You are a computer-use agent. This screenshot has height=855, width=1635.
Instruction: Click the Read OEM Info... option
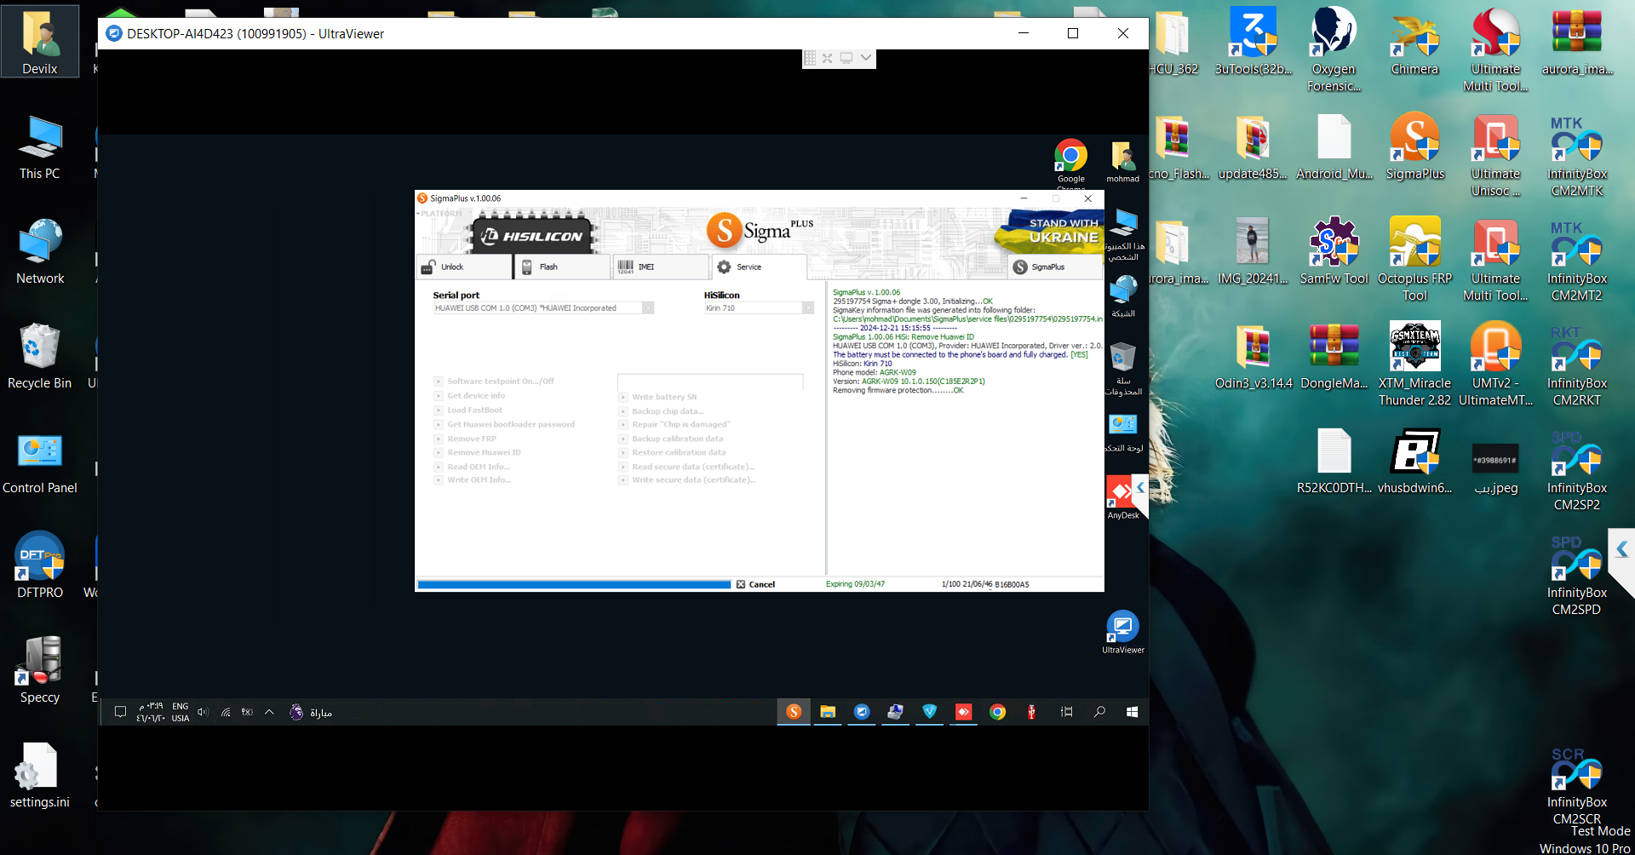pos(479,467)
